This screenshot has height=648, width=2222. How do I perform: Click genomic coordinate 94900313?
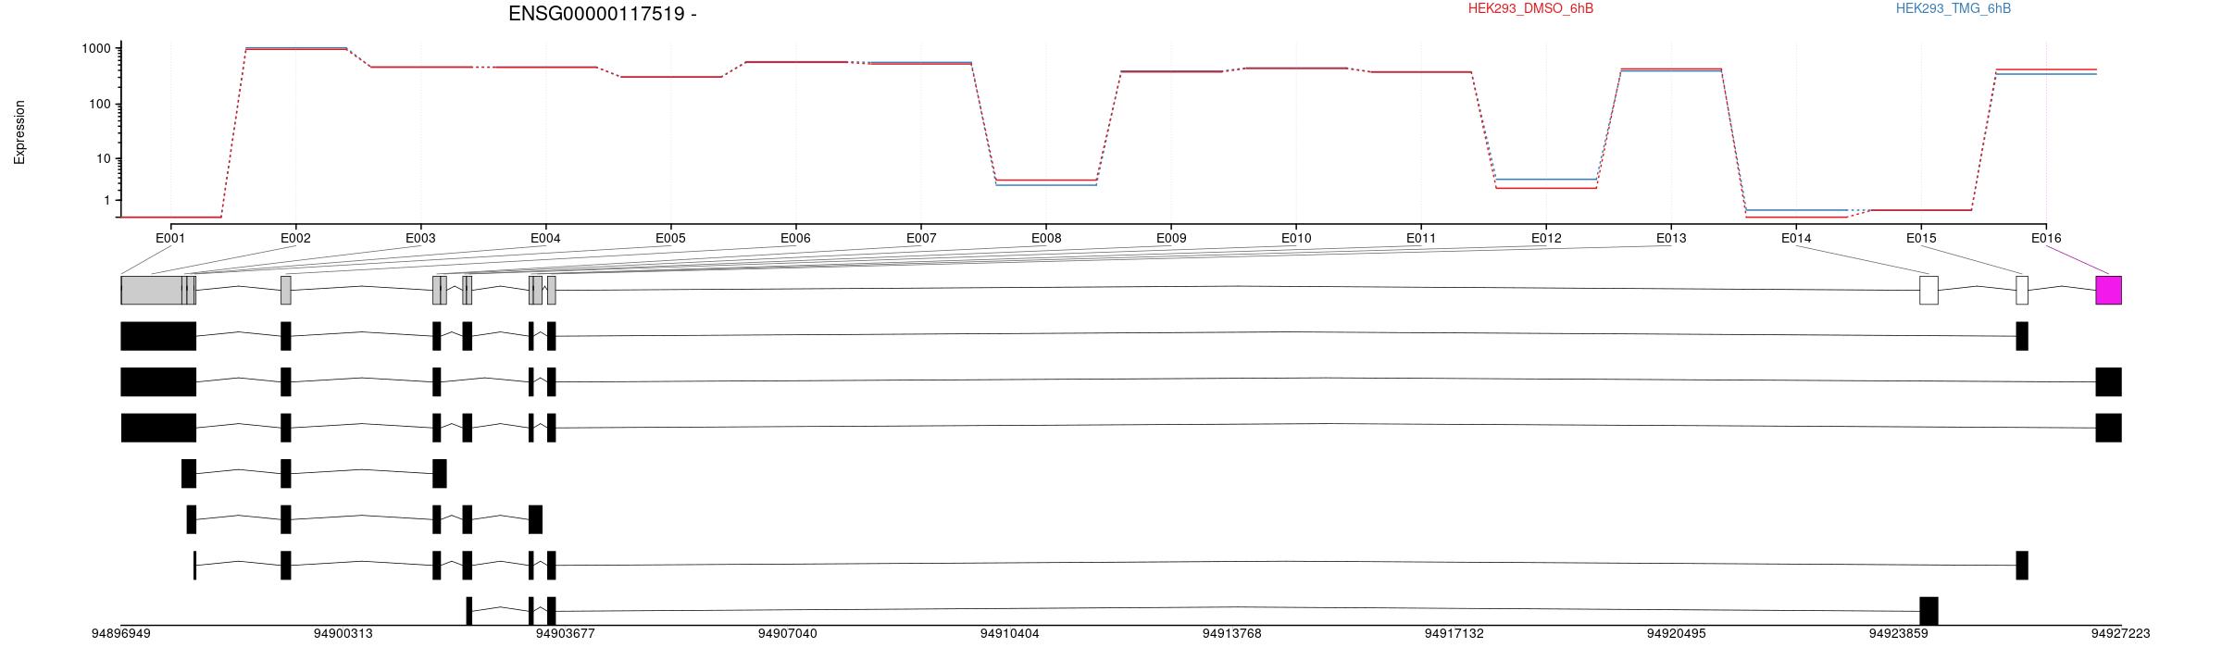[343, 634]
